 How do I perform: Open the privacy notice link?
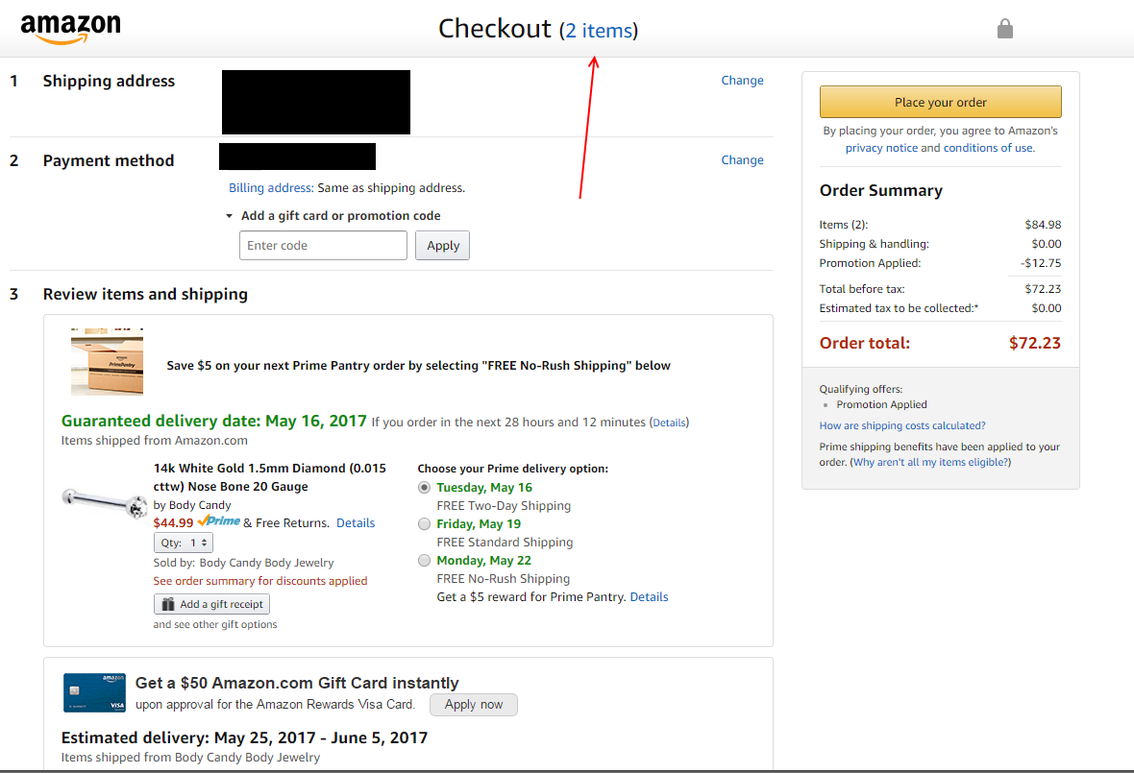pyautogui.click(x=881, y=148)
